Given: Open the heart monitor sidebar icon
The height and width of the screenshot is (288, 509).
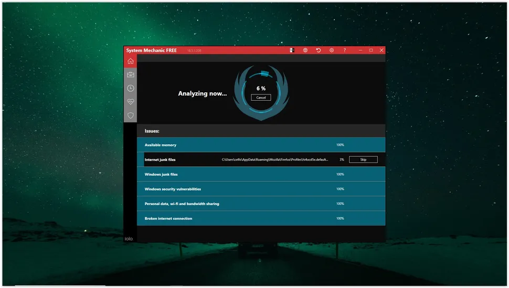Looking at the screenshot, I should pyautogui.click(x=130, y=102).
